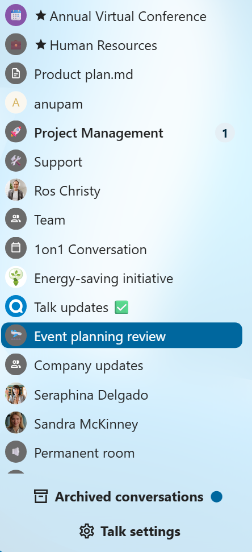The image size is (252, 552).
Task: Click the Talk updates speech-bubble logo
Action: pyautogui.click(x=16, y=306)
